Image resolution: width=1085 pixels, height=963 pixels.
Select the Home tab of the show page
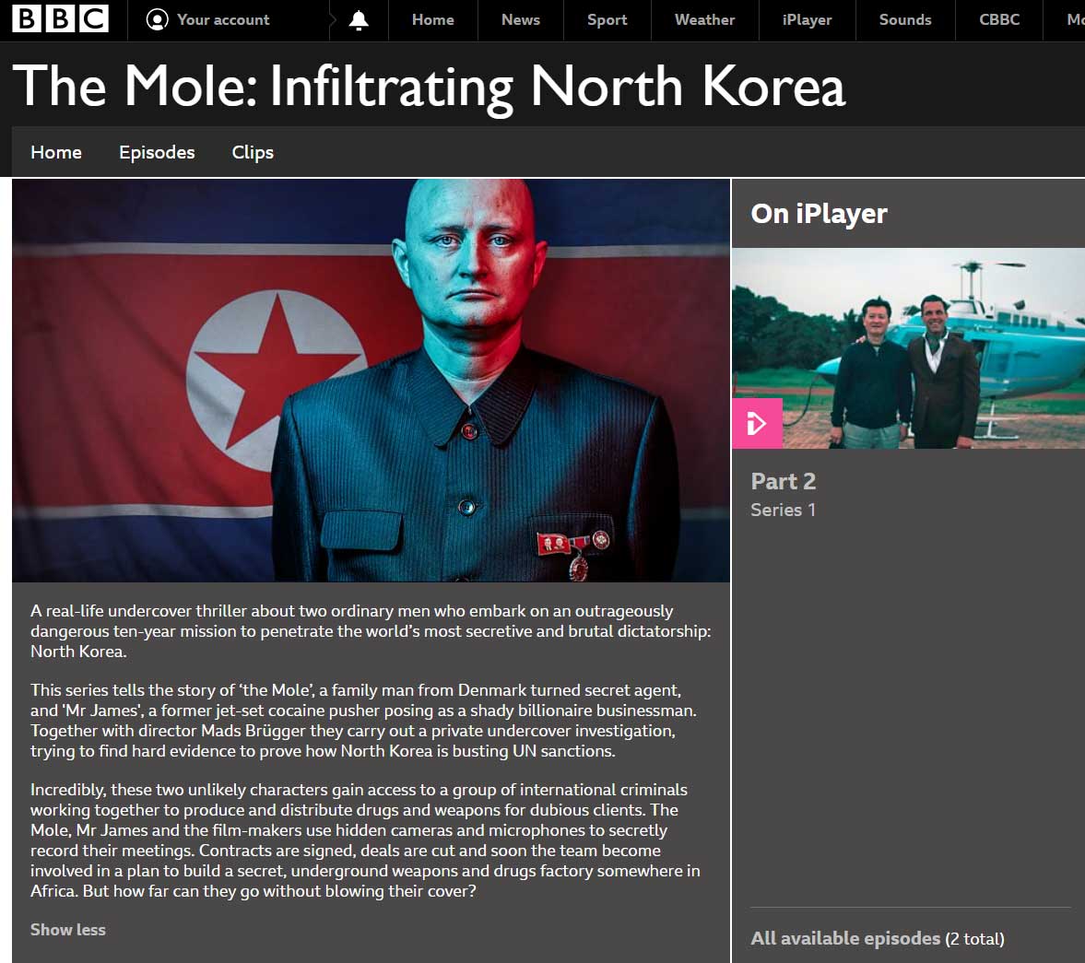pyautogui.click(x=55, y=152)
